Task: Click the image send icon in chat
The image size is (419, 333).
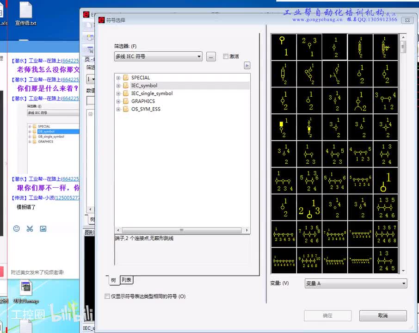Action: tap(43, 228)
